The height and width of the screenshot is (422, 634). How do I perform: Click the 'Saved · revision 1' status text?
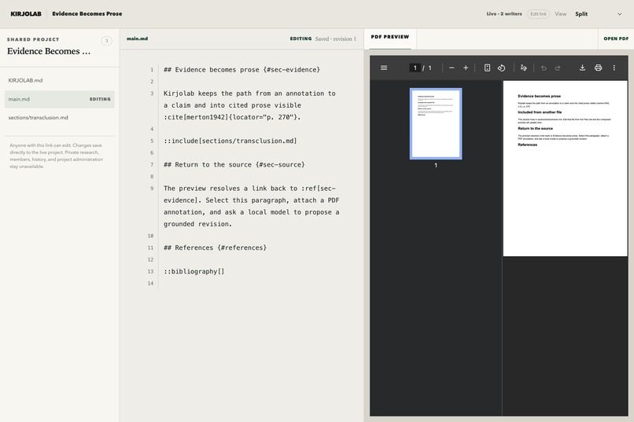point(336,39)
